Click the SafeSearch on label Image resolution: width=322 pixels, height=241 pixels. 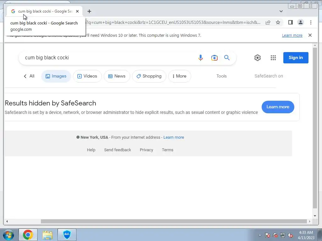[269, 76]
